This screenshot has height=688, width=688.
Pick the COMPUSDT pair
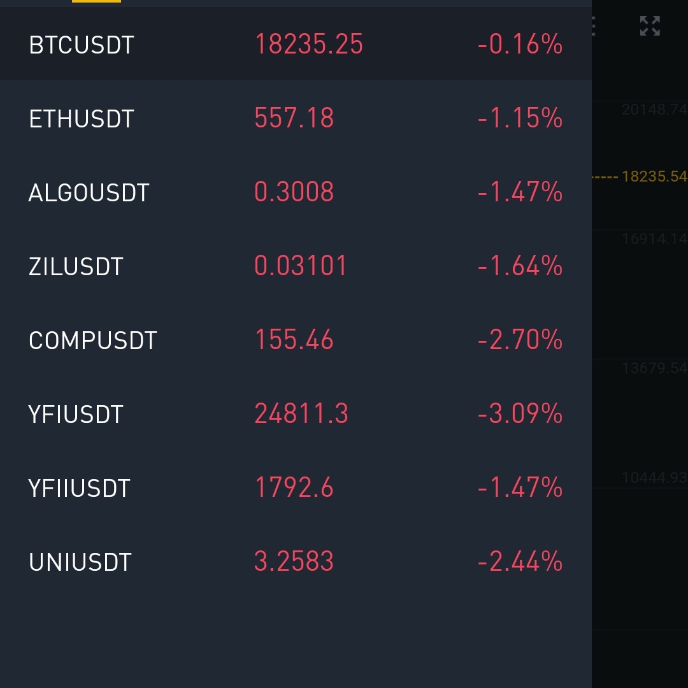tap(92, 341)
